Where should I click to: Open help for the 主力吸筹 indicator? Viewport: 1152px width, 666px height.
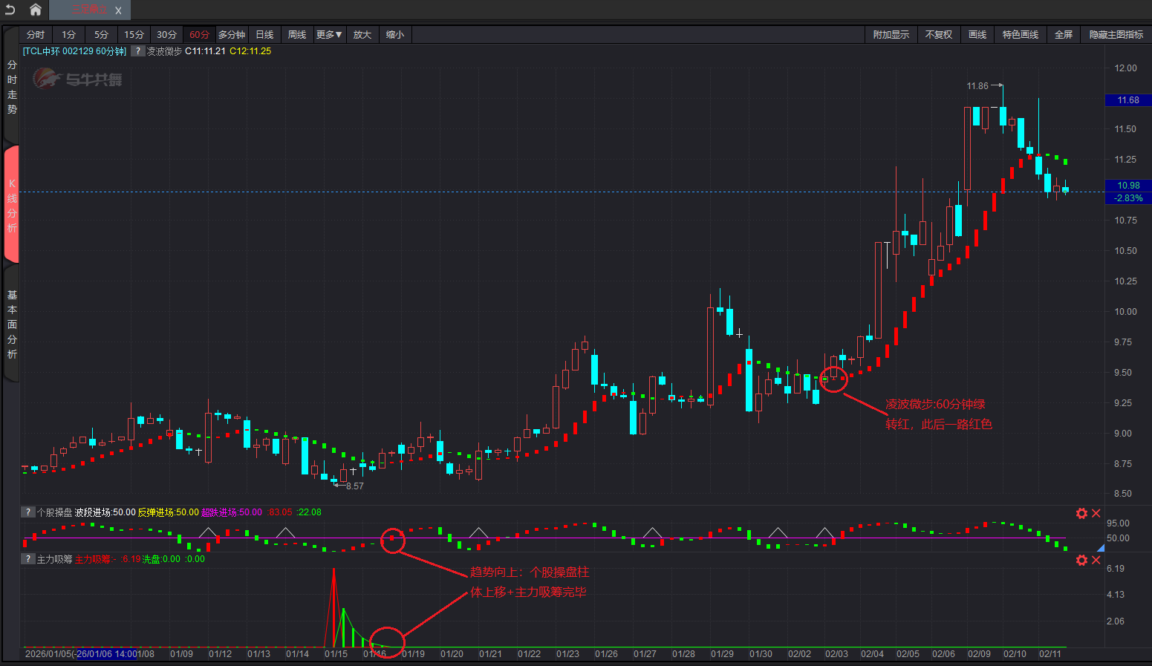pos(27,559)
